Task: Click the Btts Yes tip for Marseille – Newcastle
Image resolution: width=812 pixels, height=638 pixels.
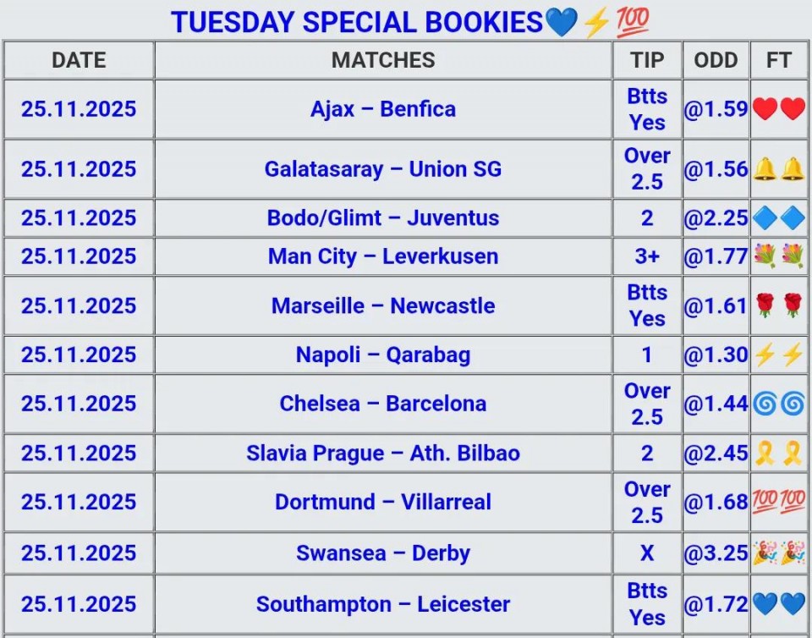Action: coord(647,305)
